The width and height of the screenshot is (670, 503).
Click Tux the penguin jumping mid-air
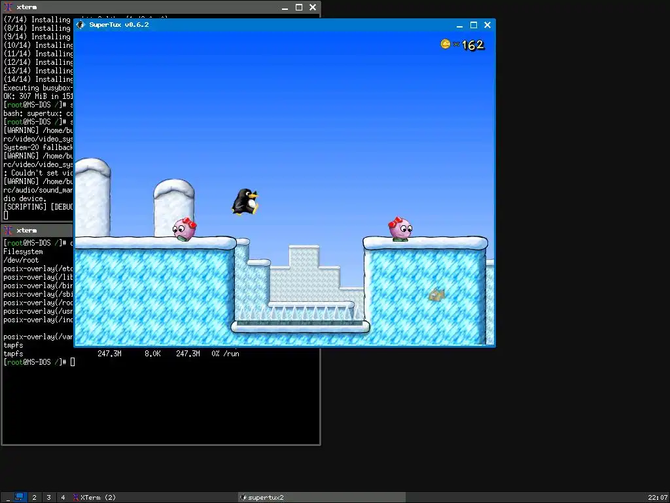pos(245,202)
